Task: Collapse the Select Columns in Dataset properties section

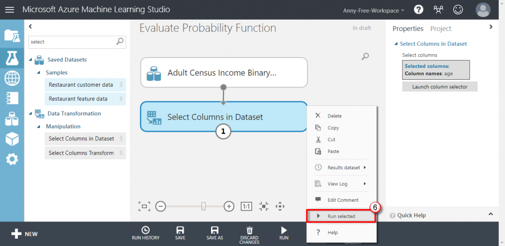Action: (x=396, y=44)
